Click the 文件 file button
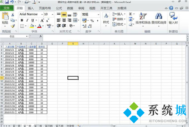Image resolution: width=189 pixels, height=127 pixels. [x=7, y=8]
